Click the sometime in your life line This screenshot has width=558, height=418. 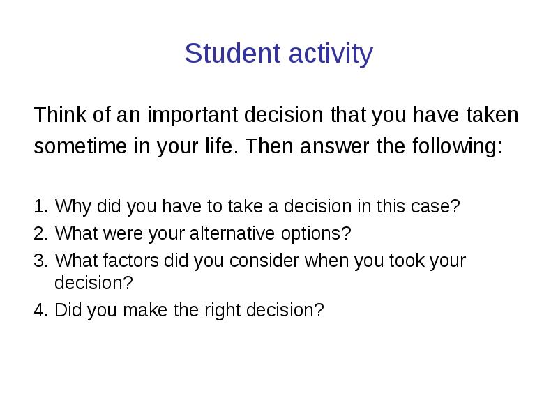(x=268, y=146)
